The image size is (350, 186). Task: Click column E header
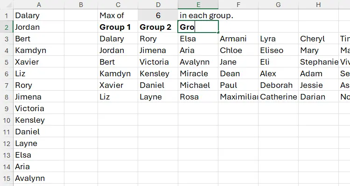pyautogui.click(x=198, y=5)
